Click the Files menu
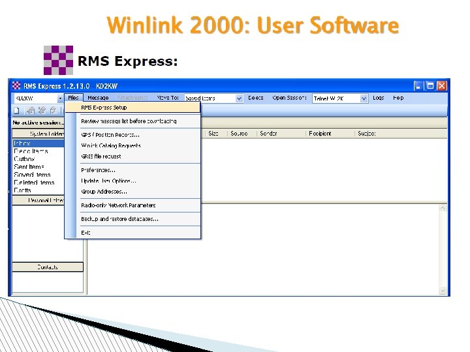Screen dimensions: 470x352 pyautogui.click(x=73, y=98)
